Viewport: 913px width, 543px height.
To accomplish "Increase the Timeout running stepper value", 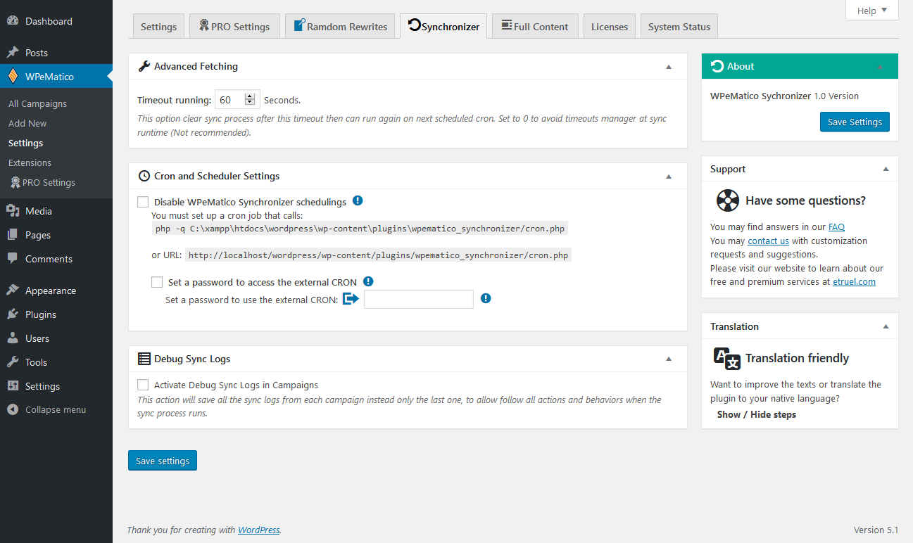I will (249, 96).
